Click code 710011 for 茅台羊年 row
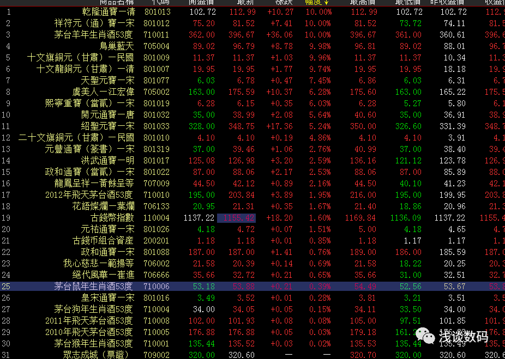The width and height of the screenshot is (505, 359). coord(157,35)
